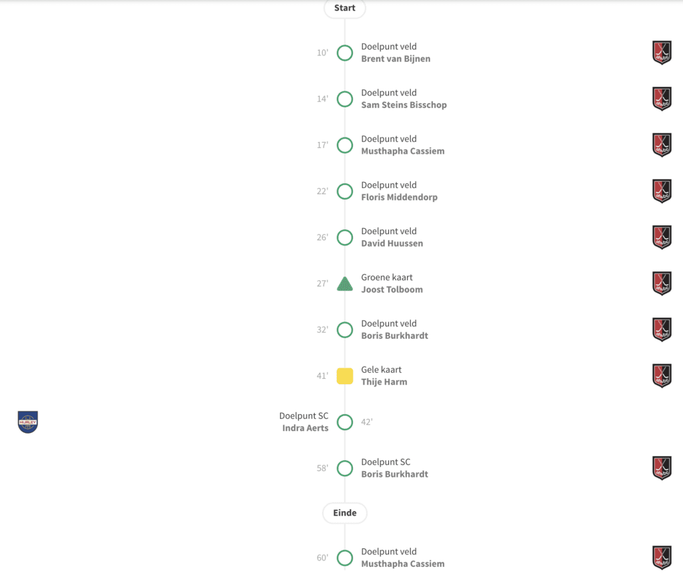Image resolution: width=683 pixels, height=577 pixels.
Task: Click the Einde timeline label
Action: point(345,513)
